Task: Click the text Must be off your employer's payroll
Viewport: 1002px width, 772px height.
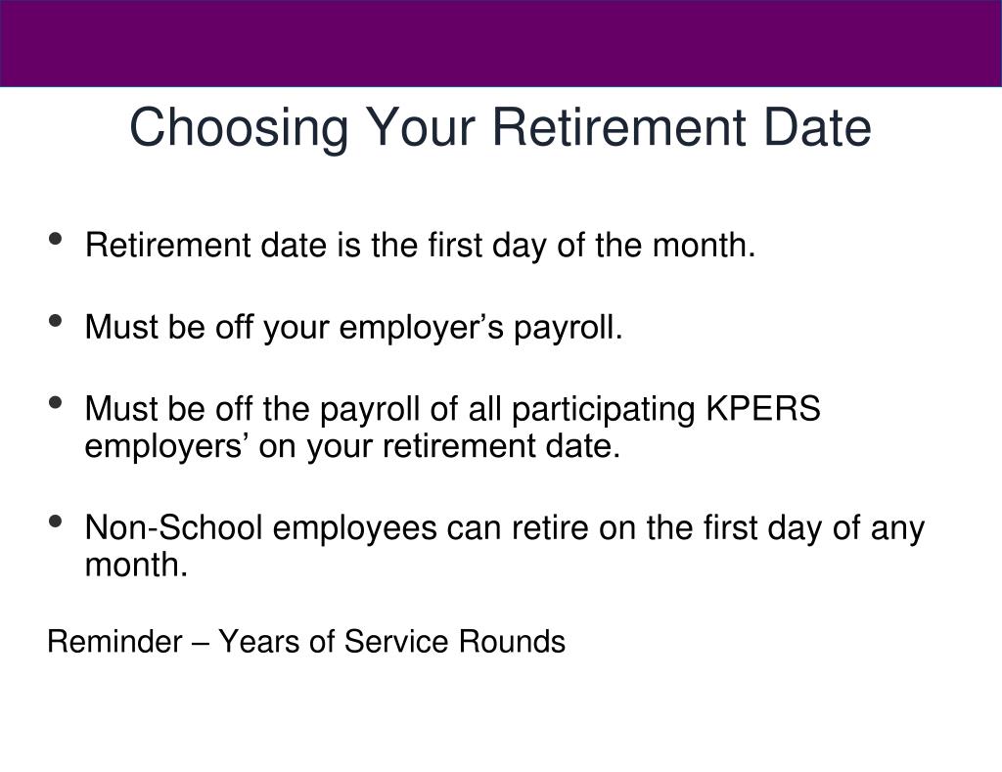Action: 354,328
